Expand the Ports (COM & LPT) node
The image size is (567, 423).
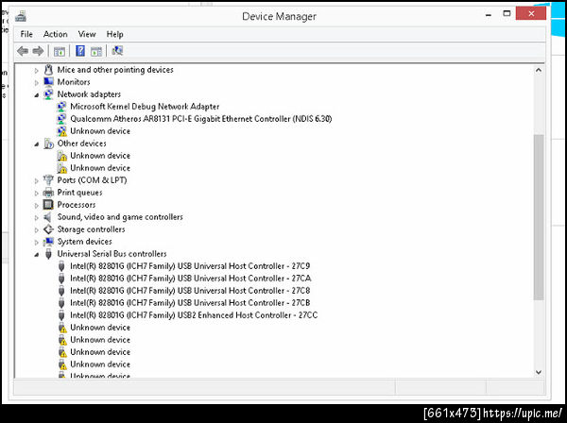(37, 180)
